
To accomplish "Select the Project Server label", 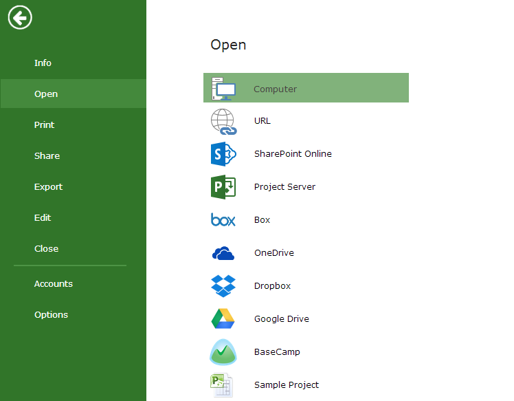I will [x=284, y=186].
